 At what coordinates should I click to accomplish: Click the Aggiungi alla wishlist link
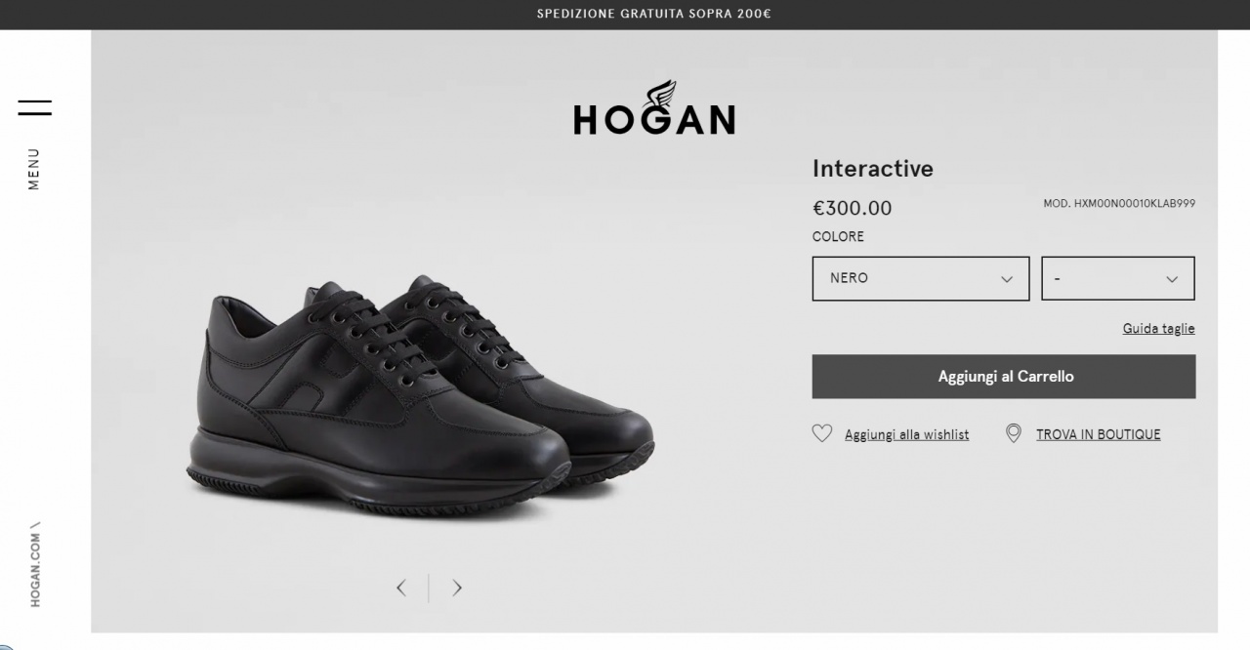pyautogui.click(x=906, y=435)
